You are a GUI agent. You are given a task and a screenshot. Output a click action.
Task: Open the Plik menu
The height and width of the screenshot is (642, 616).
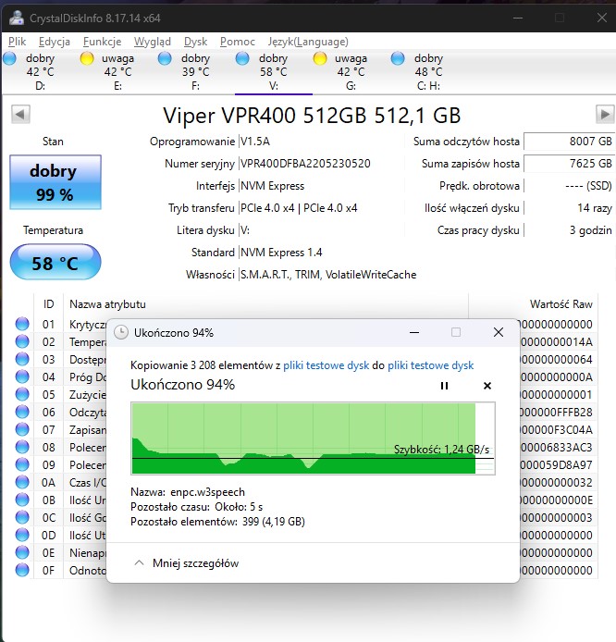point(18,41)
